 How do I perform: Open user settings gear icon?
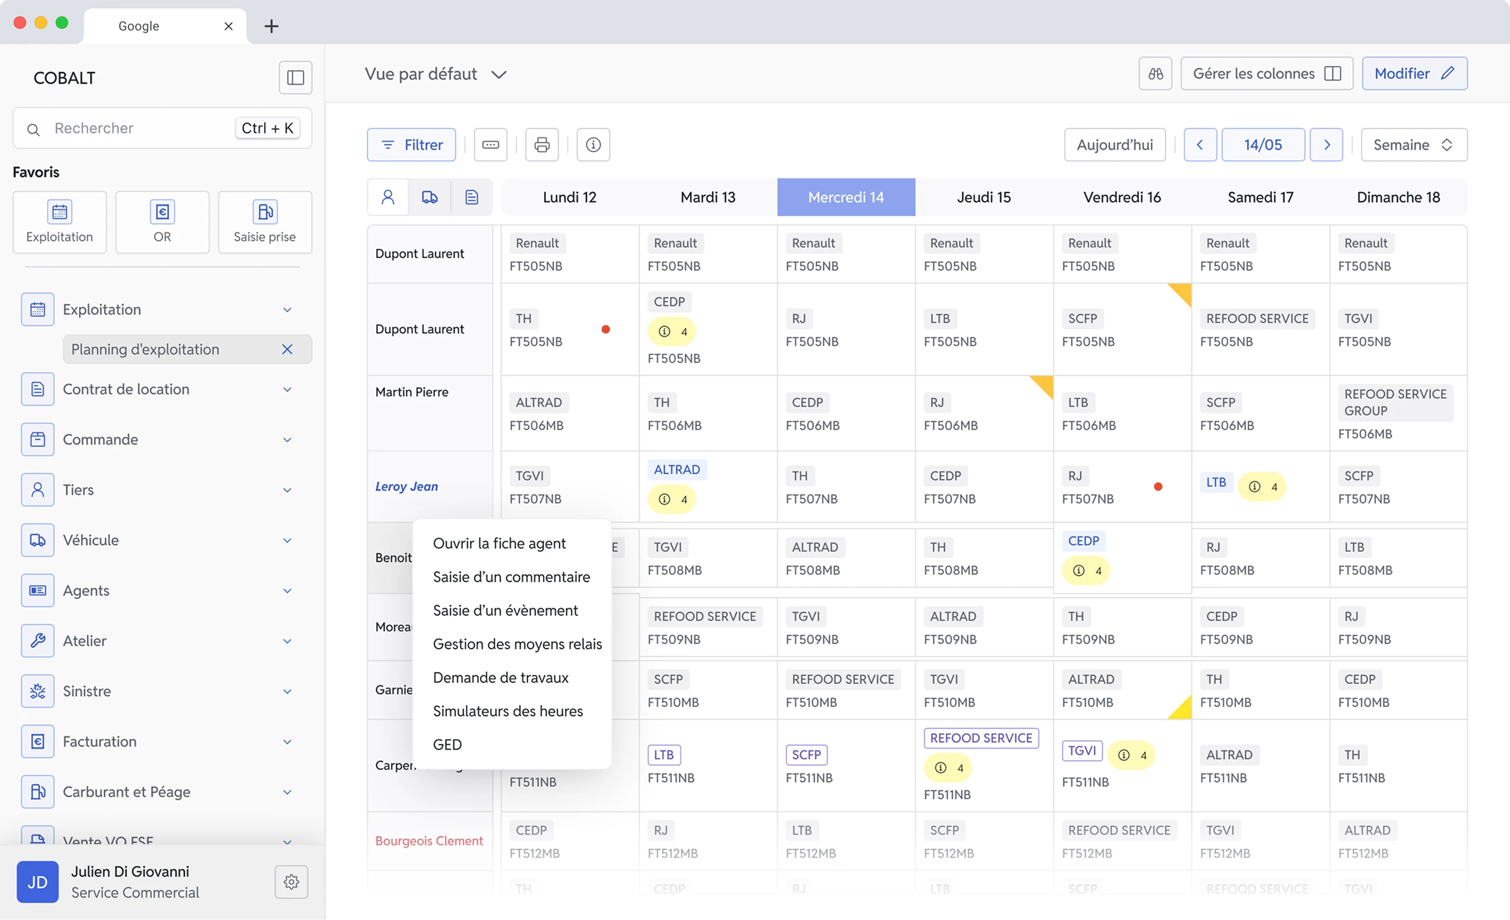pos(291,882)
